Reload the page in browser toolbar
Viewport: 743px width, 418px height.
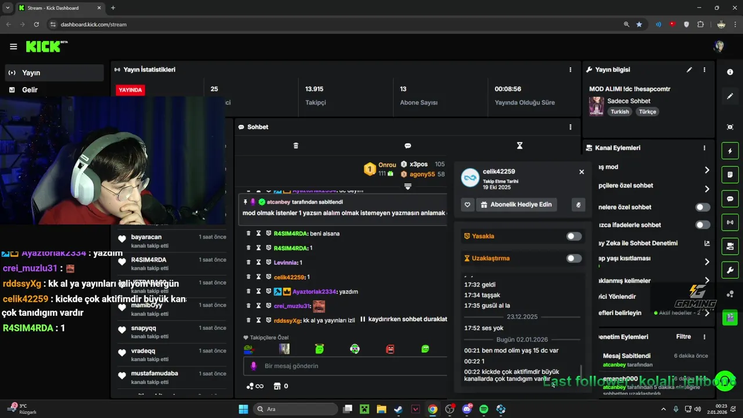pos(37,24)
